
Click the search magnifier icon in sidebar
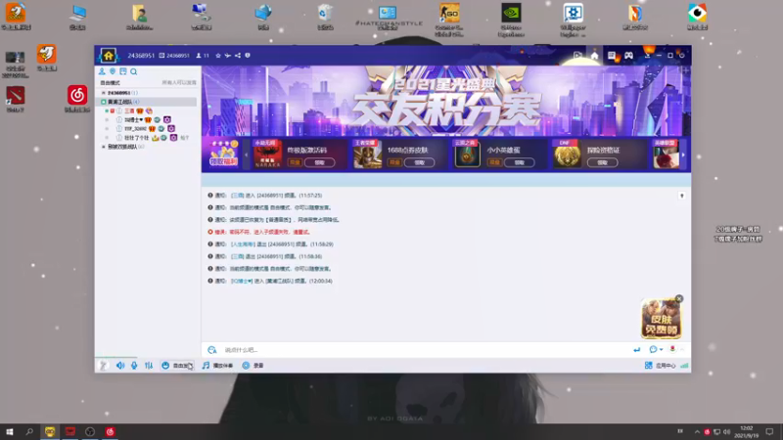[134, 71]
